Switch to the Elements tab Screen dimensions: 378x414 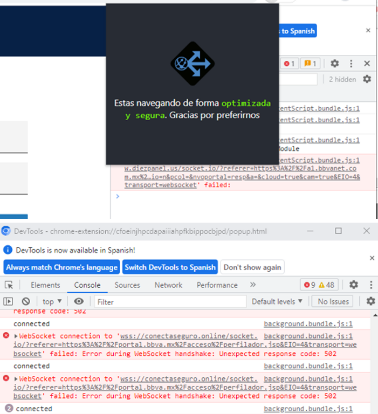pos(45,285)
